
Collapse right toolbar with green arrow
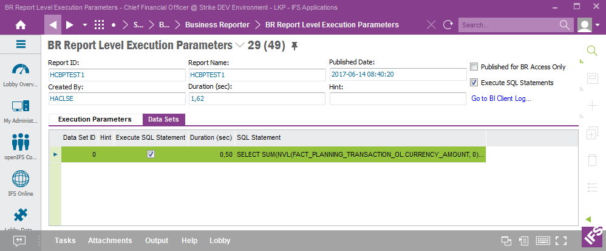tap(588, 219)
